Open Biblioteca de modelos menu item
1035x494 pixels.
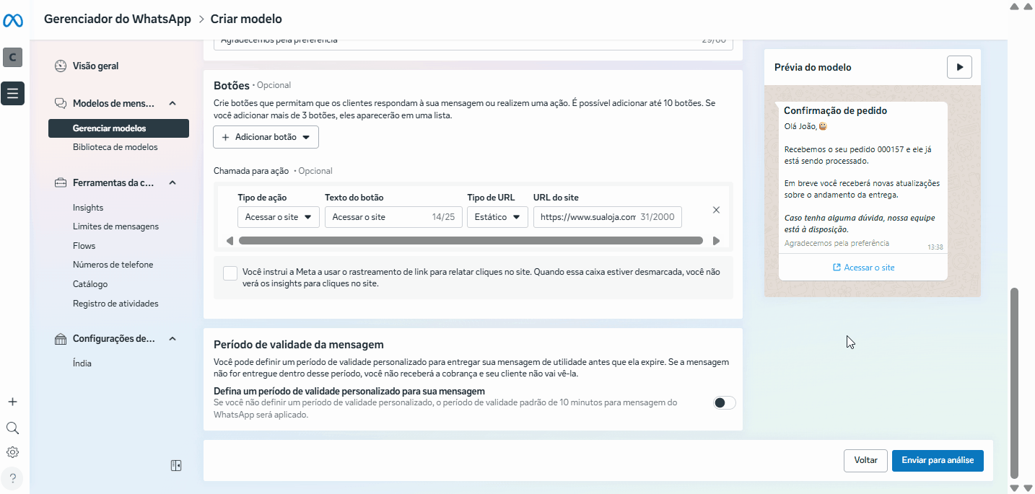(x=115, y=147)
